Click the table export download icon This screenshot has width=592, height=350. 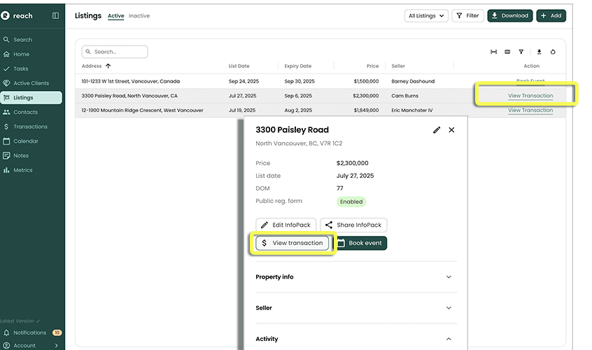[x=540, y=52]
